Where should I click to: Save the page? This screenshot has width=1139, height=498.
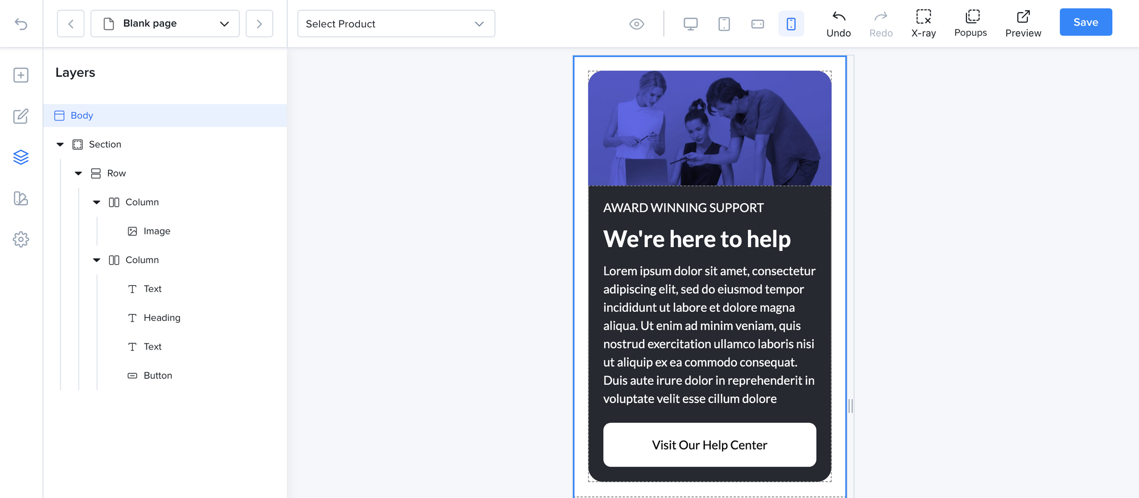tap(1086, 22)
